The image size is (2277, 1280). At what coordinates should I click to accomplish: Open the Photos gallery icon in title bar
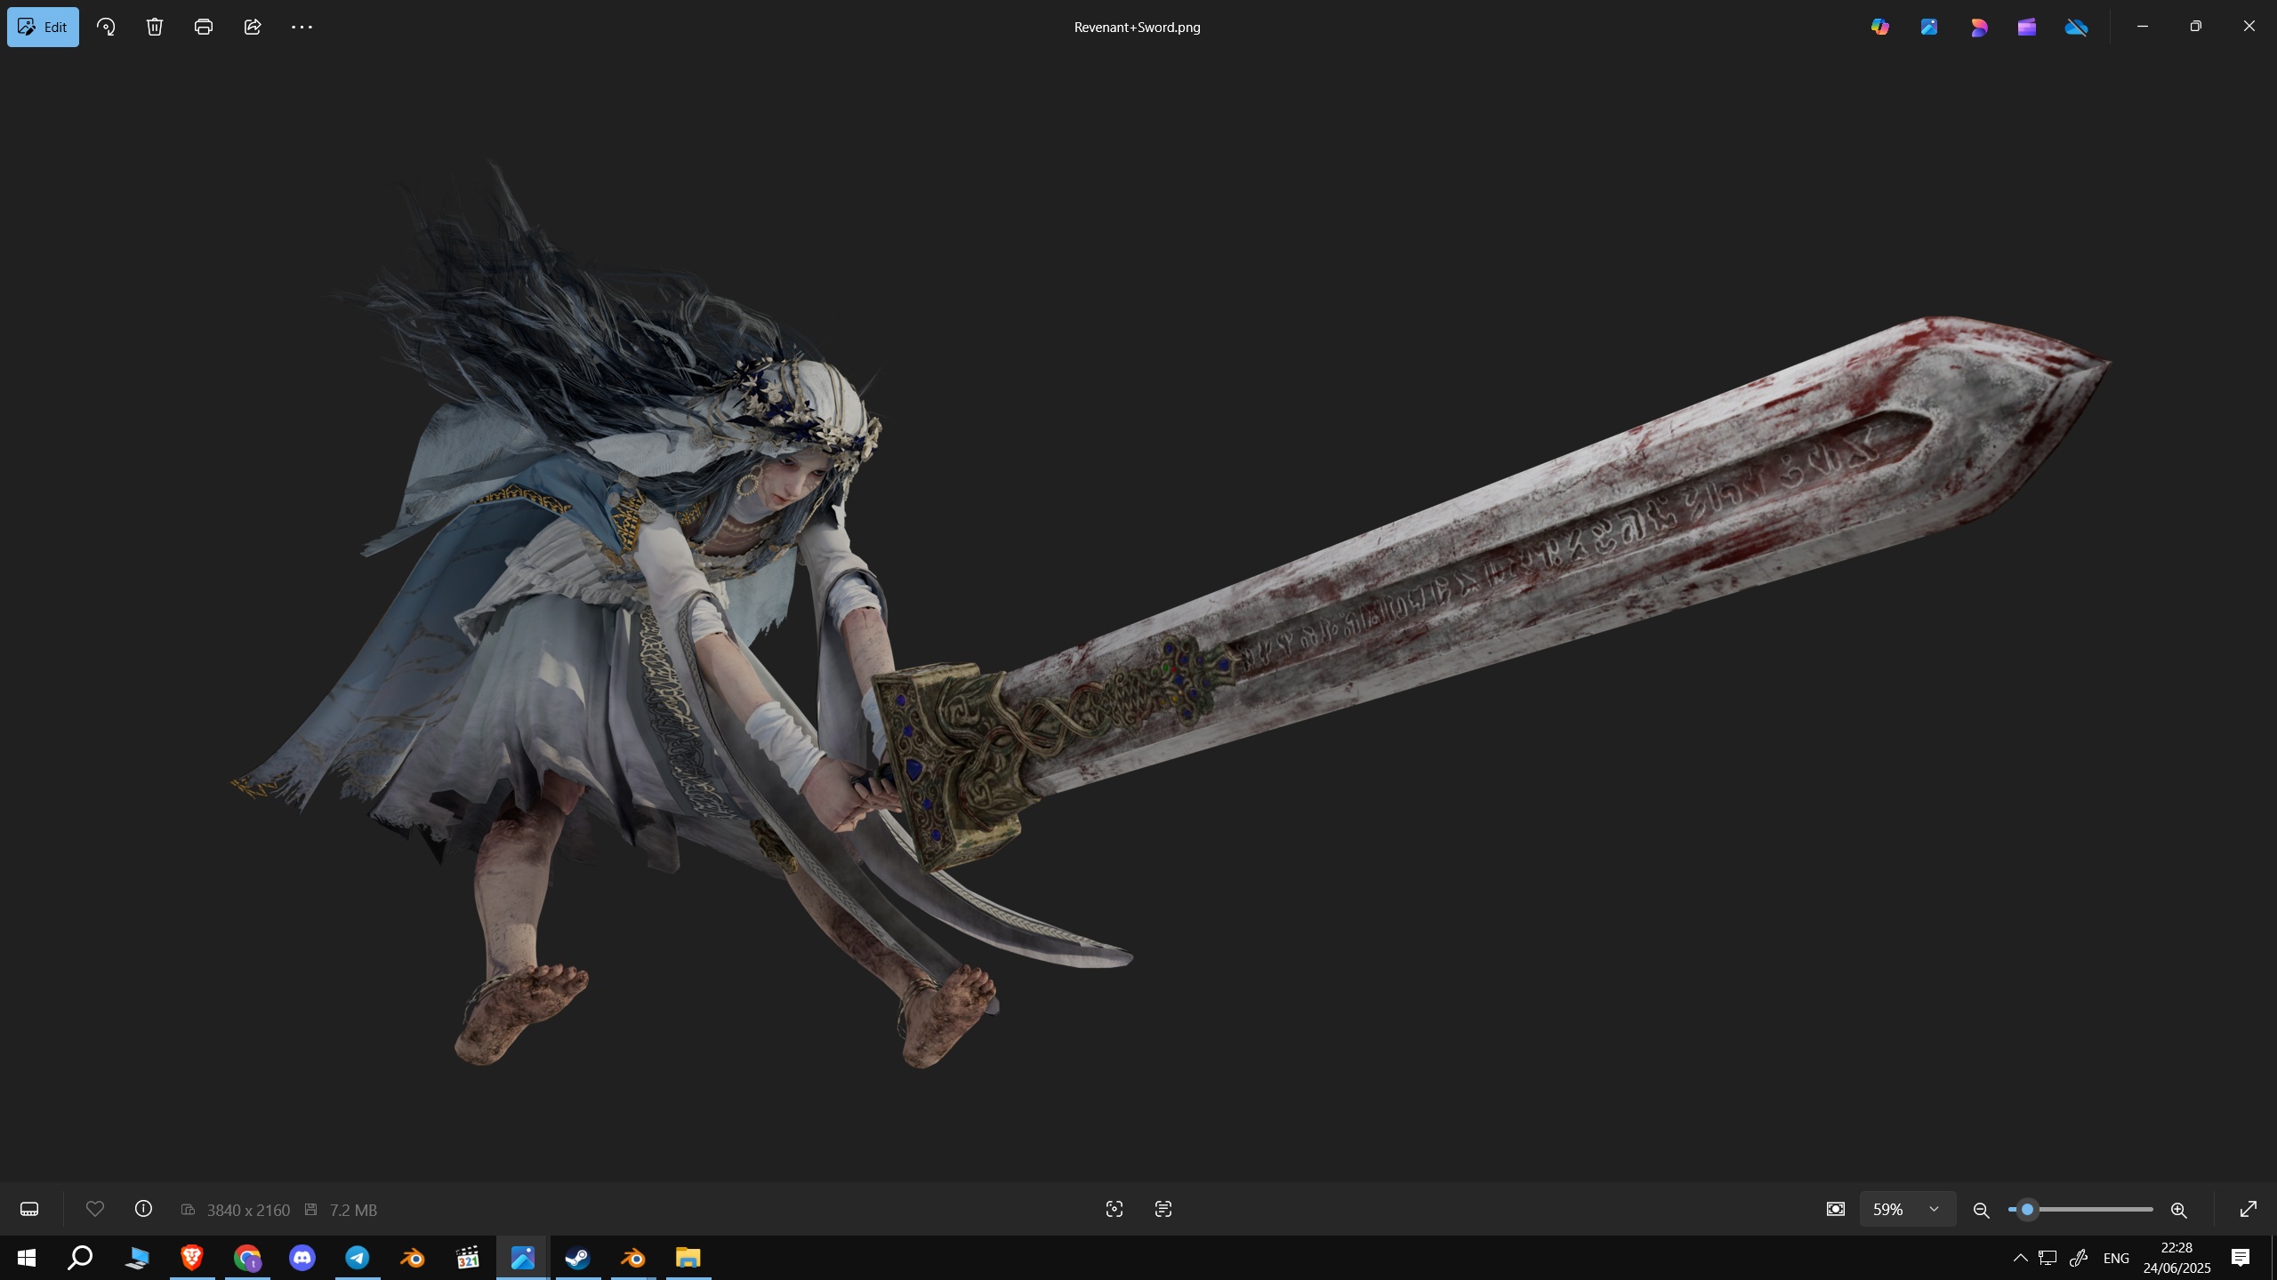pos(1928,27)
